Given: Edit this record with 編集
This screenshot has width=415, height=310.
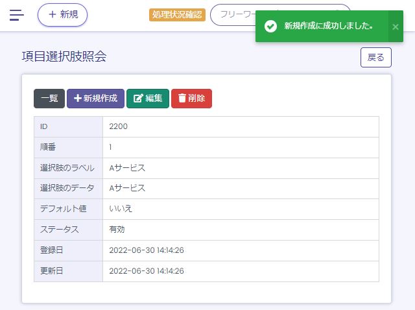Looking at the screenshot, I should coord(148,99).
